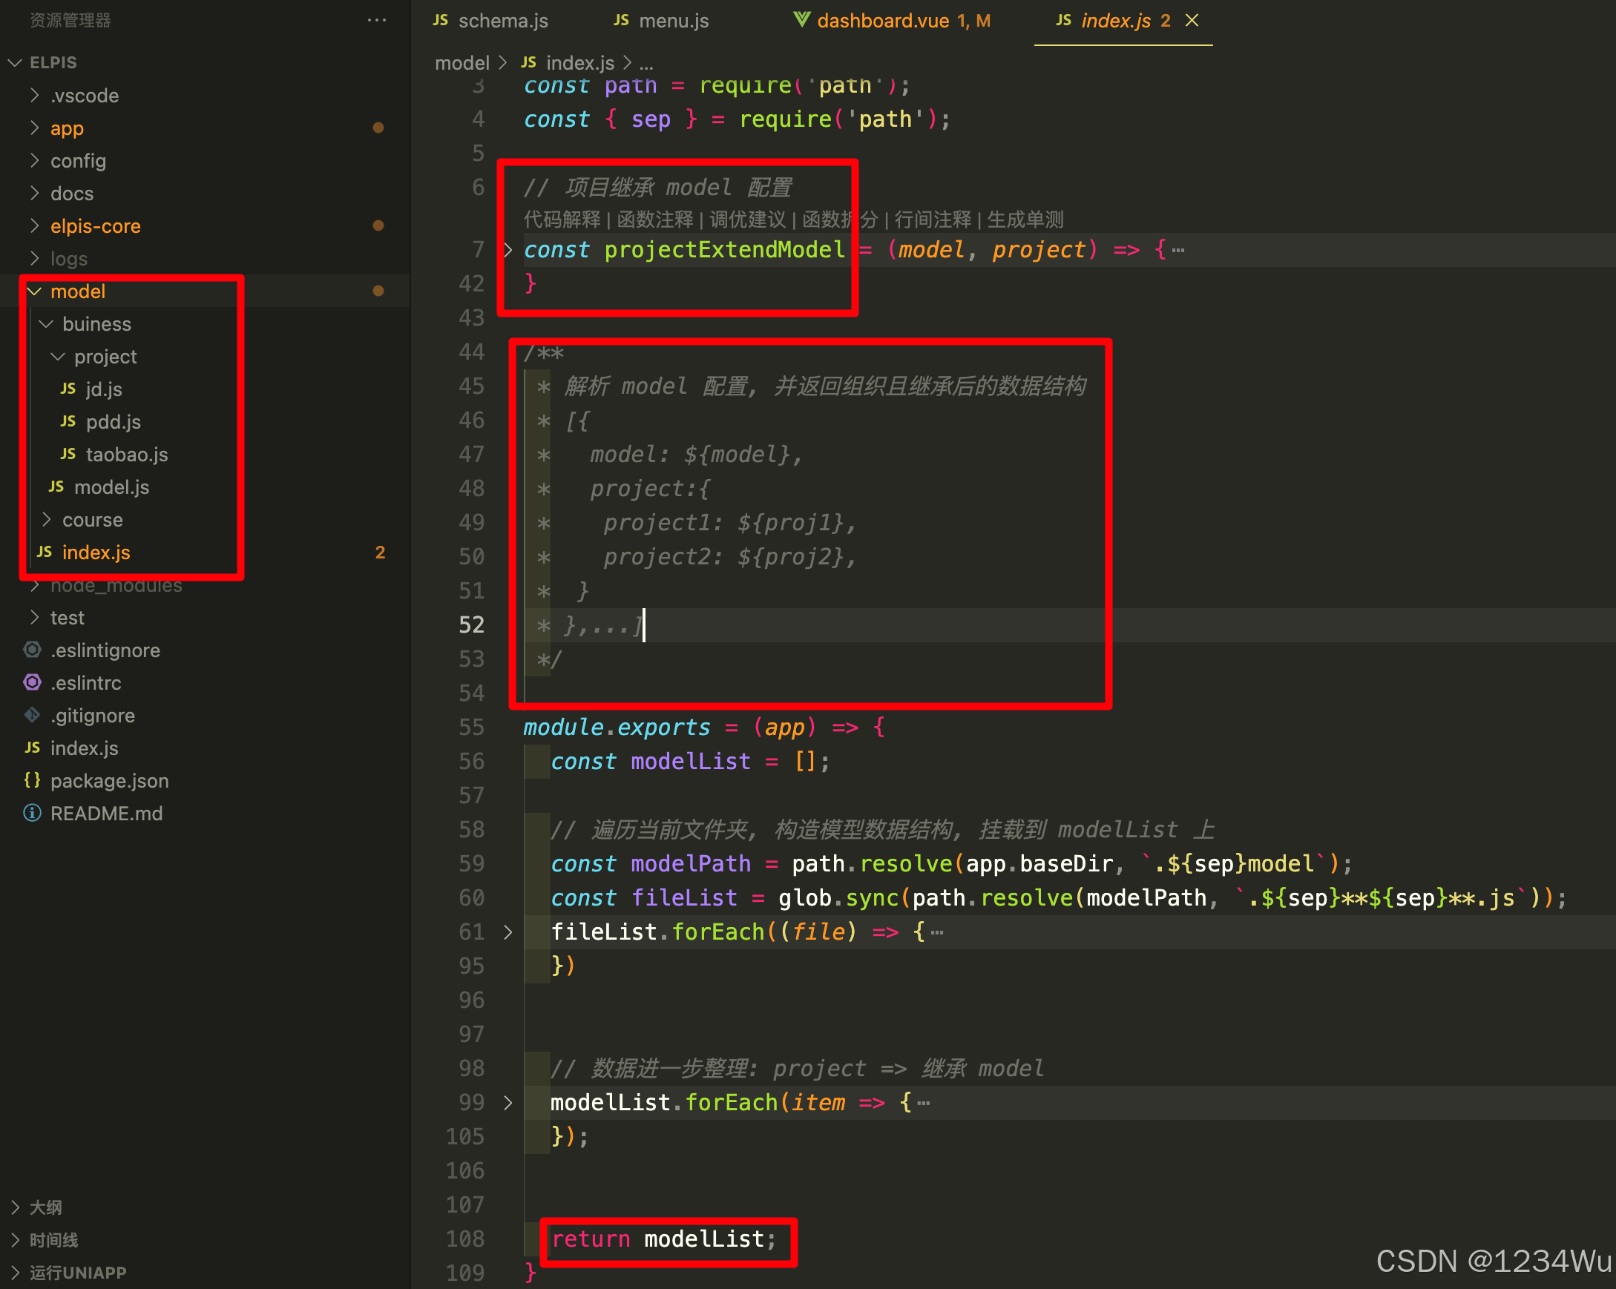Viewport: 1616px width, 1289px height.
Task: Open the .eslintrc file
Action: tap(85, 683)
